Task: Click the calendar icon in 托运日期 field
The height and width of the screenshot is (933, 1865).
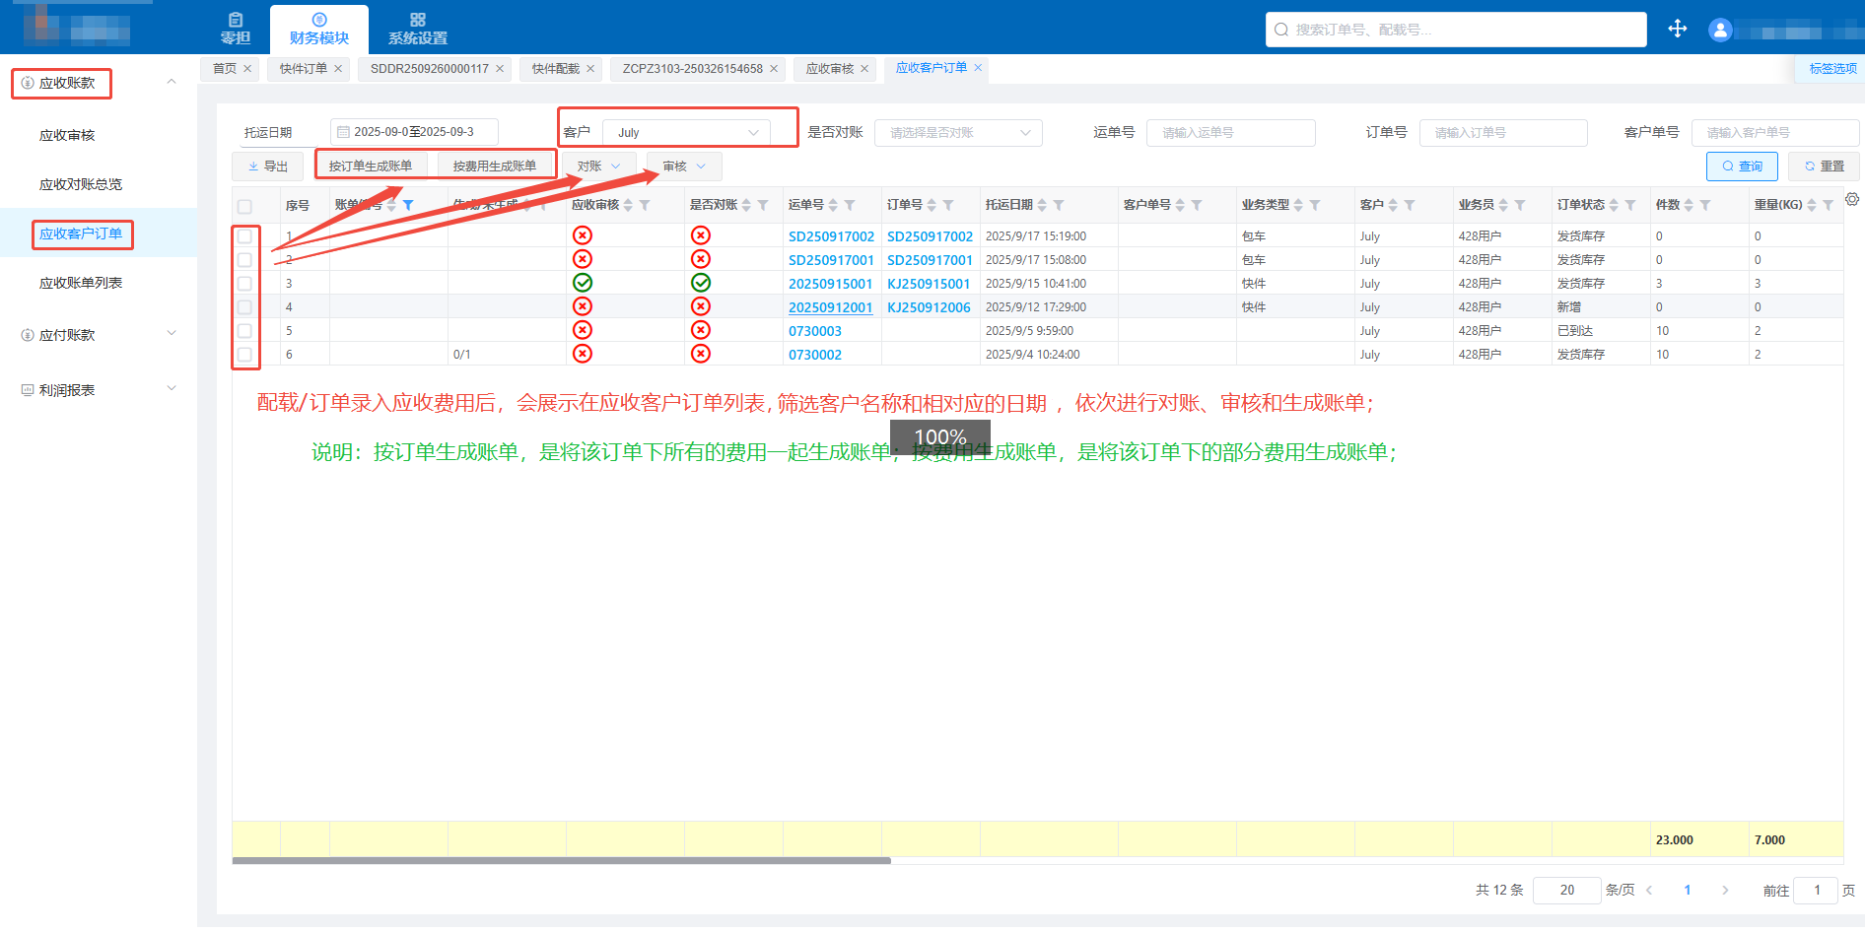Action: (x=343, y=132)
